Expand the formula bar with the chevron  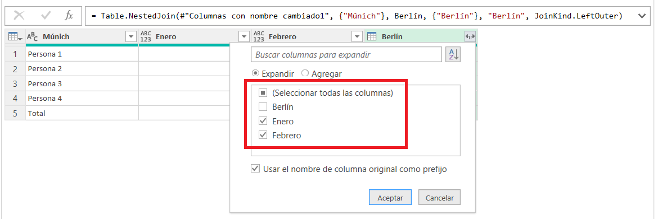pos(642,16)
